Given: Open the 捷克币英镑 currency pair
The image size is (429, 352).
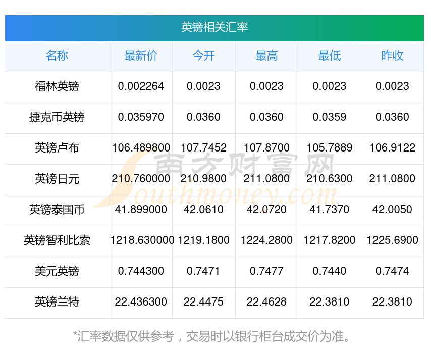Looking at the screenshot, I should point(57,117).
